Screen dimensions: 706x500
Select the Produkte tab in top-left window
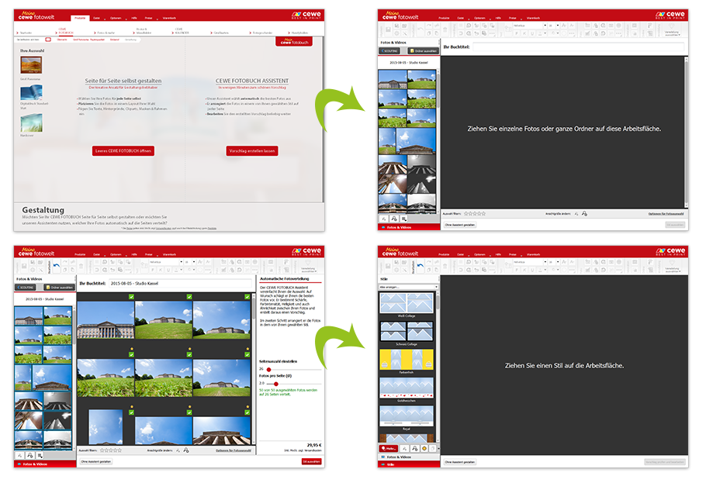pyautogui.click(x=80, y=18)
